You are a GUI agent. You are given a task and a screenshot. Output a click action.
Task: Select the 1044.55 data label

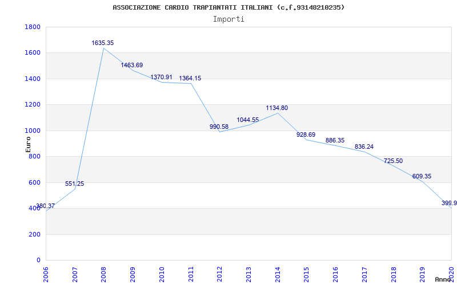(x=248, y=120)
